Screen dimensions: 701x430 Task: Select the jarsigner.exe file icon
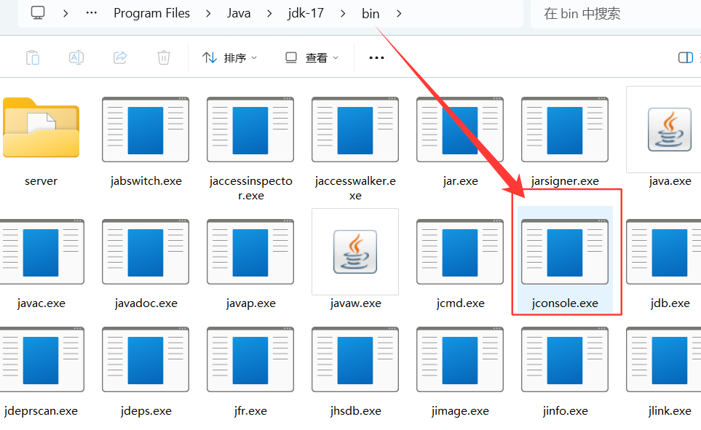coord(565,130)
